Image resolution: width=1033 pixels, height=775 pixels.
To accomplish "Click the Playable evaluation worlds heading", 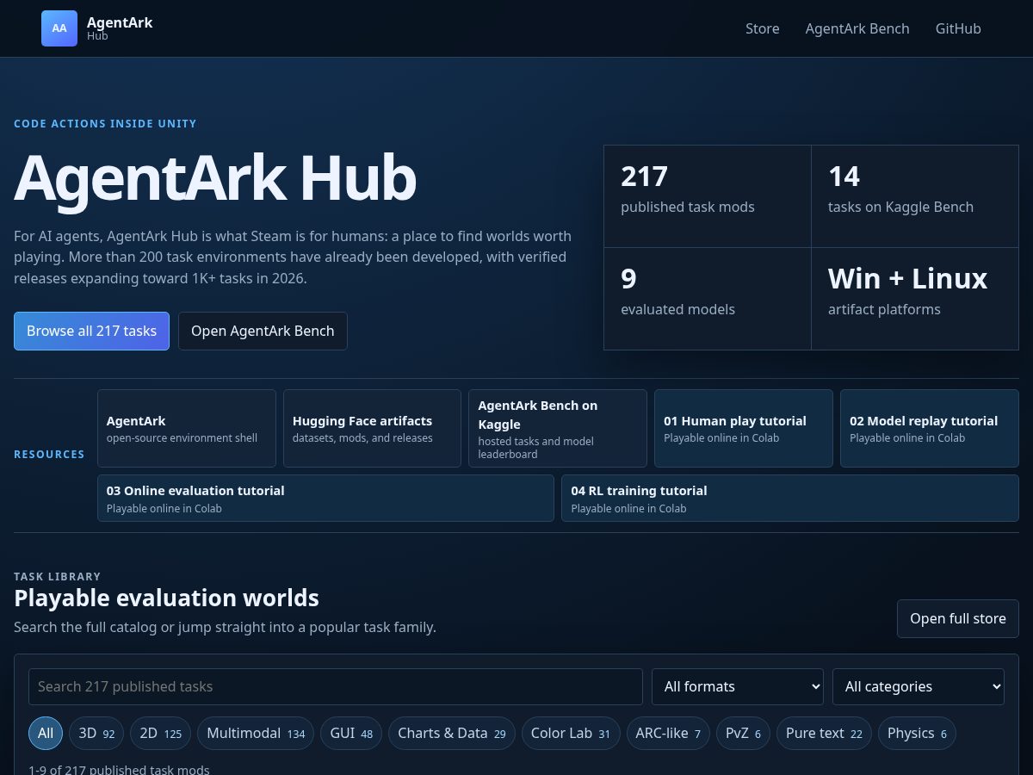I will coord(166,598).
